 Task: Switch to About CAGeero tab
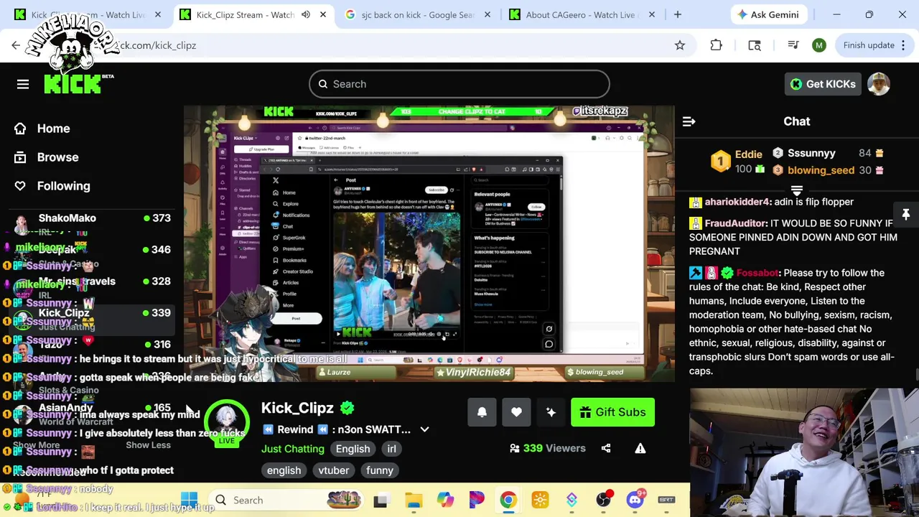[x=580, y=14]
